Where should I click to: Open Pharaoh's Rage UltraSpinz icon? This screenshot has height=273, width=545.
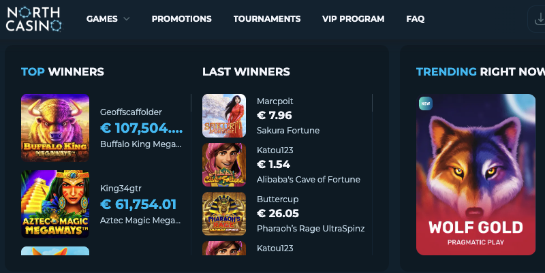pyautogui.click(x=224, y=214)
